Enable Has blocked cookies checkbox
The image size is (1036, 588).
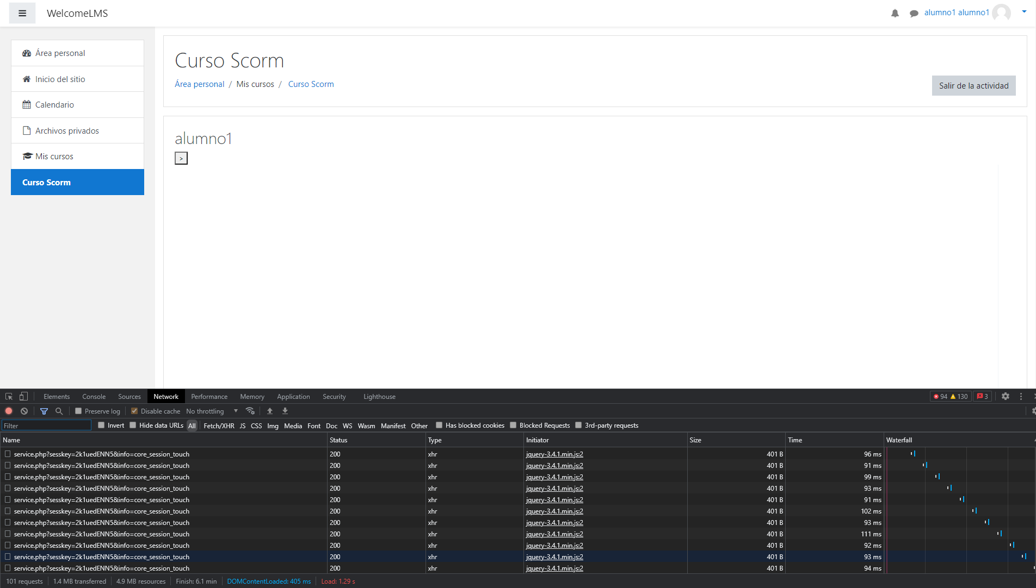pos(439,426)
